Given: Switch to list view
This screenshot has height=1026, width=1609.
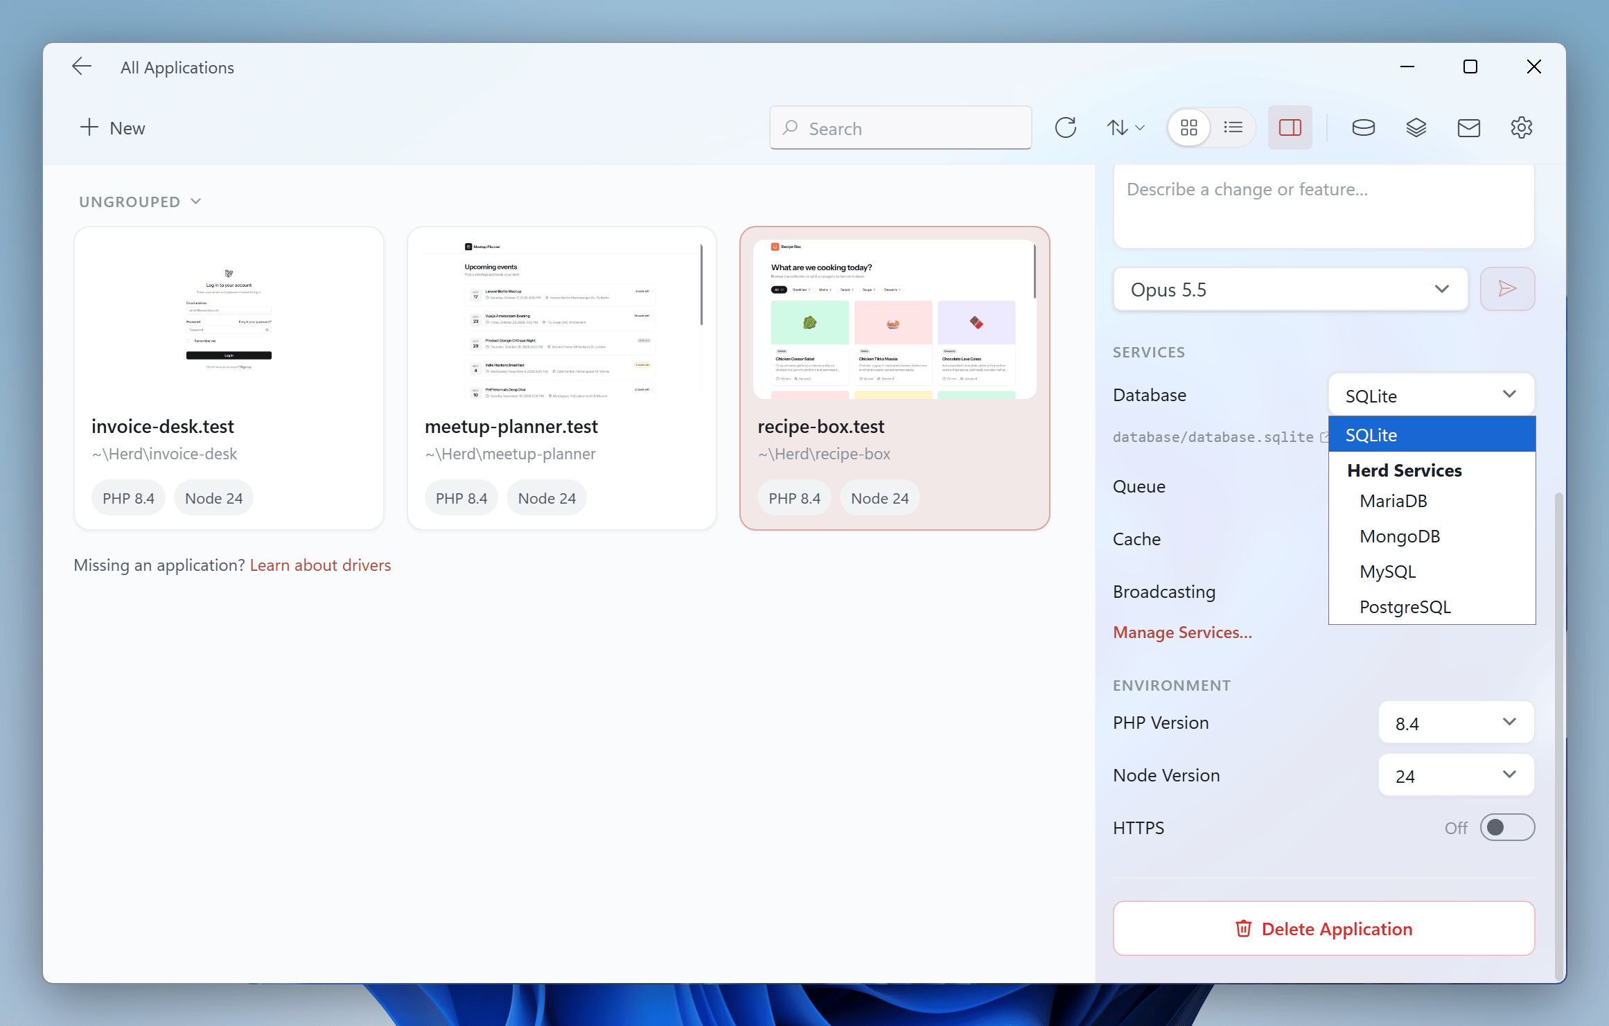Looking at the screenshot, I should coord(1233,128).
